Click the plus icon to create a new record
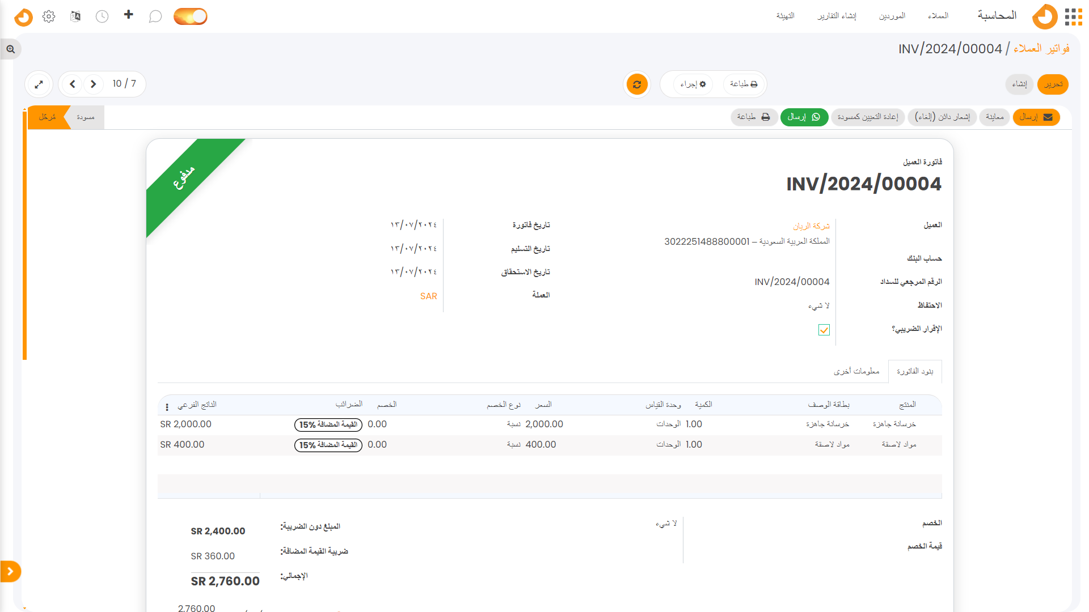 coord(128,15)
